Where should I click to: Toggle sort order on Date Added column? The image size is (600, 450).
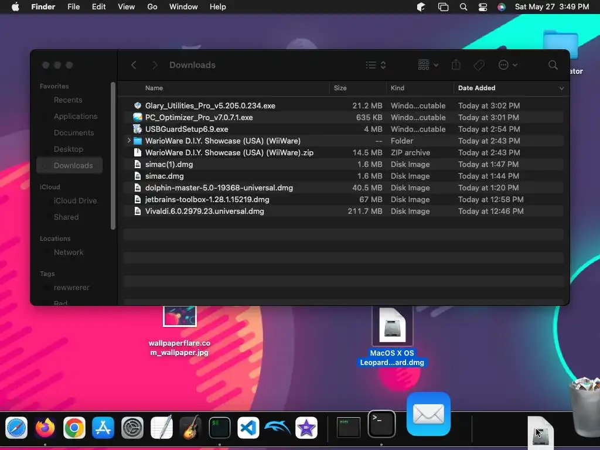[x=511, y=88]
